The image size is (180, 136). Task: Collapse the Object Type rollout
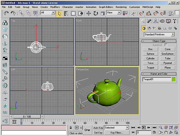[x=159, y=41]
